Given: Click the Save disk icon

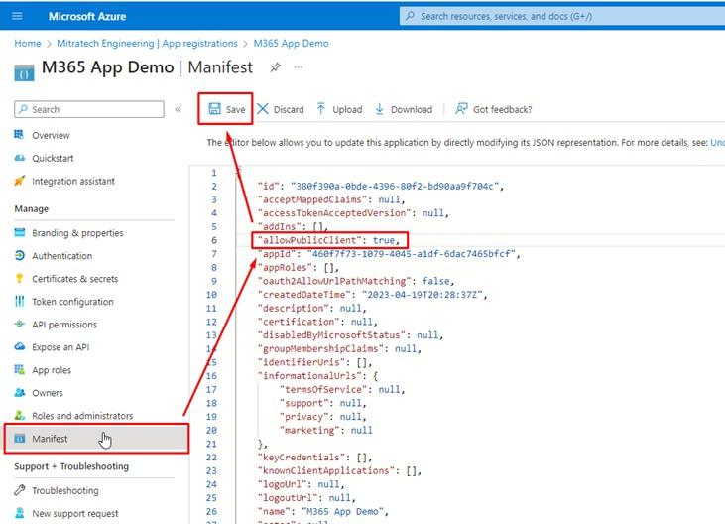Looking at the screenshot, I should pos(214,109).
